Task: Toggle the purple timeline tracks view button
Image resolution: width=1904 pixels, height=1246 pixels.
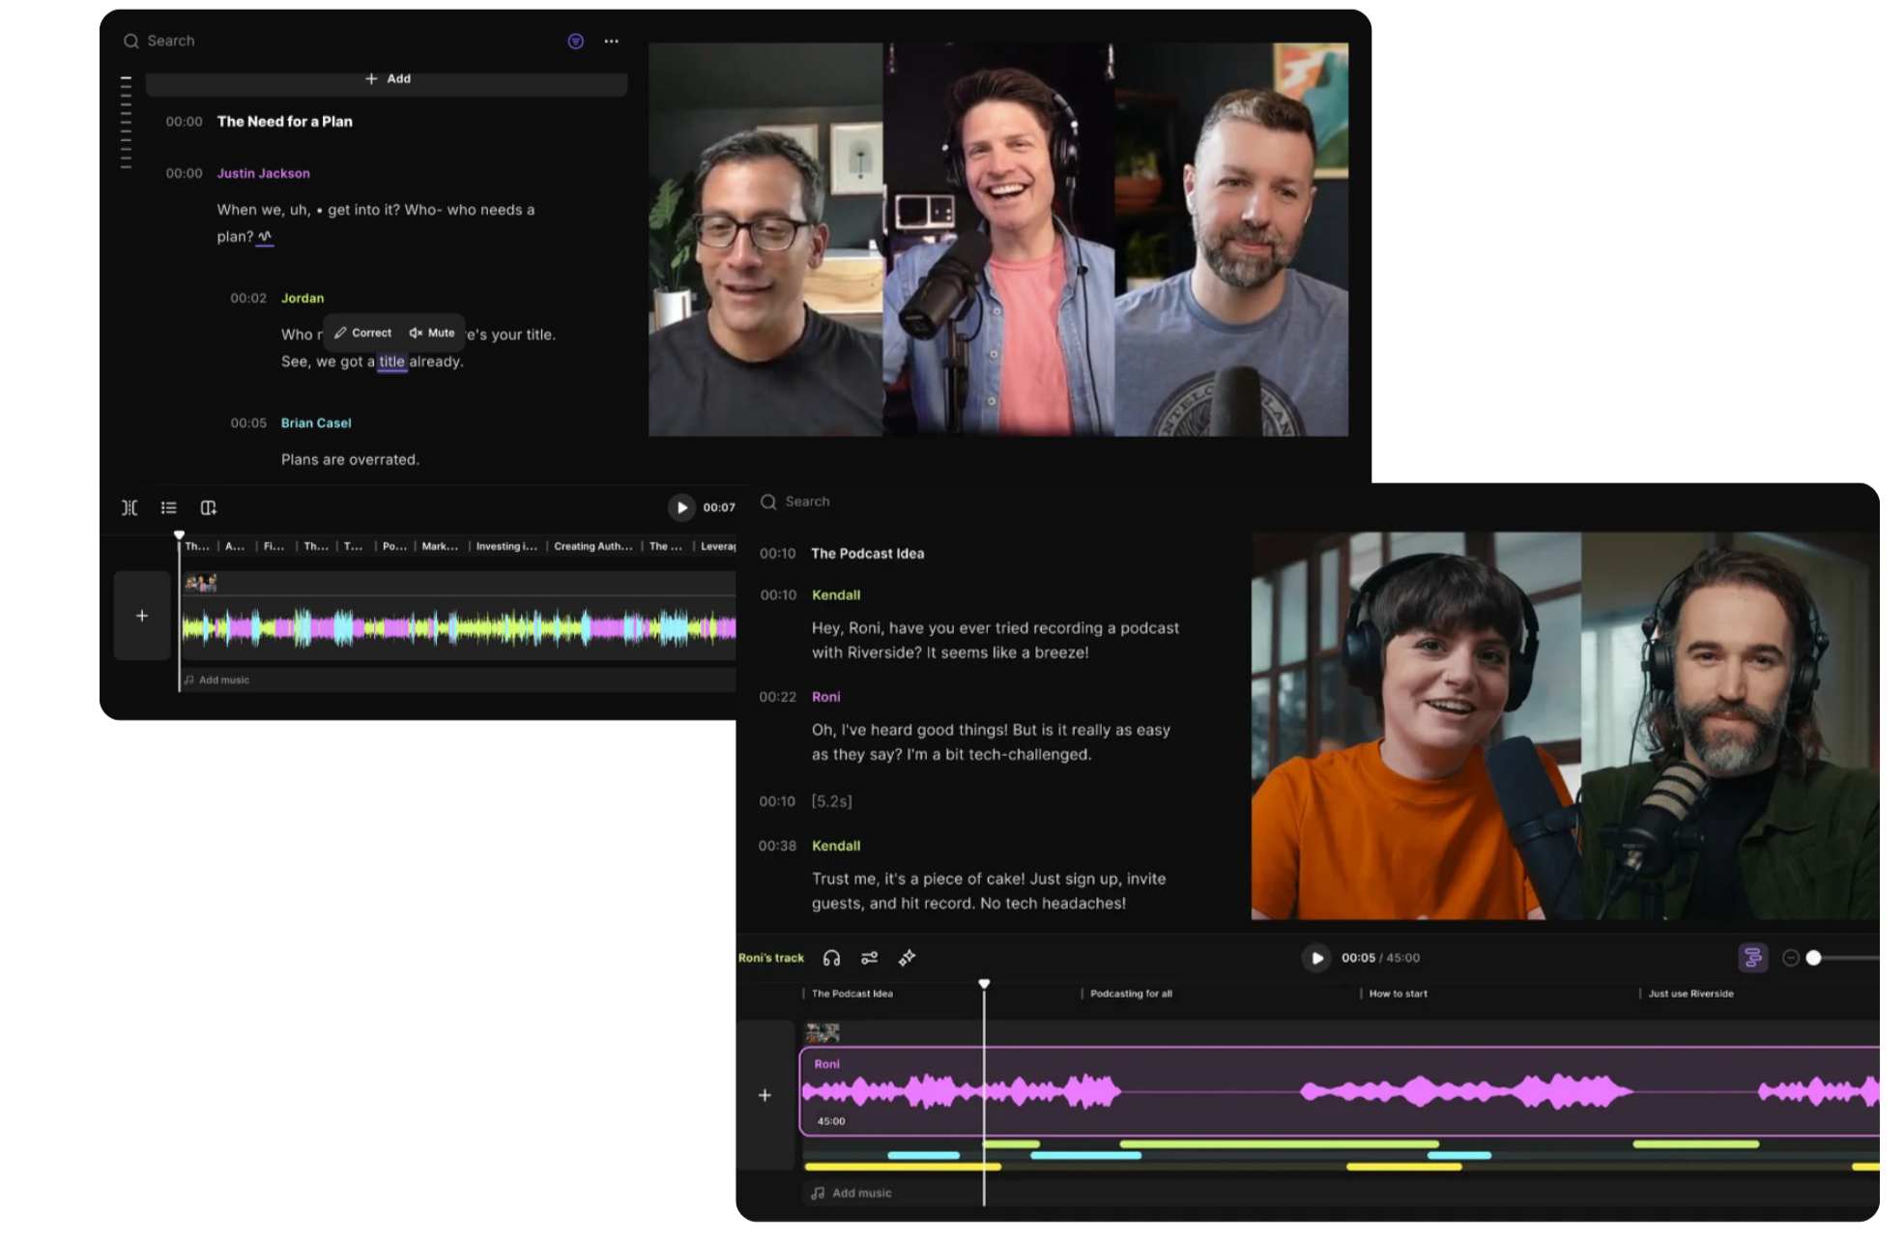Action: pos(1751,957)
